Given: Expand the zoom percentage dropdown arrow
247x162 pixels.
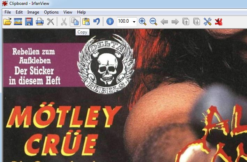Looking at the screenshot, I should pos(134,22).
